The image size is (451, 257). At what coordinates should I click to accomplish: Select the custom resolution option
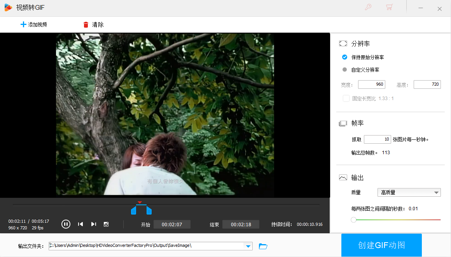coord(344,70)
